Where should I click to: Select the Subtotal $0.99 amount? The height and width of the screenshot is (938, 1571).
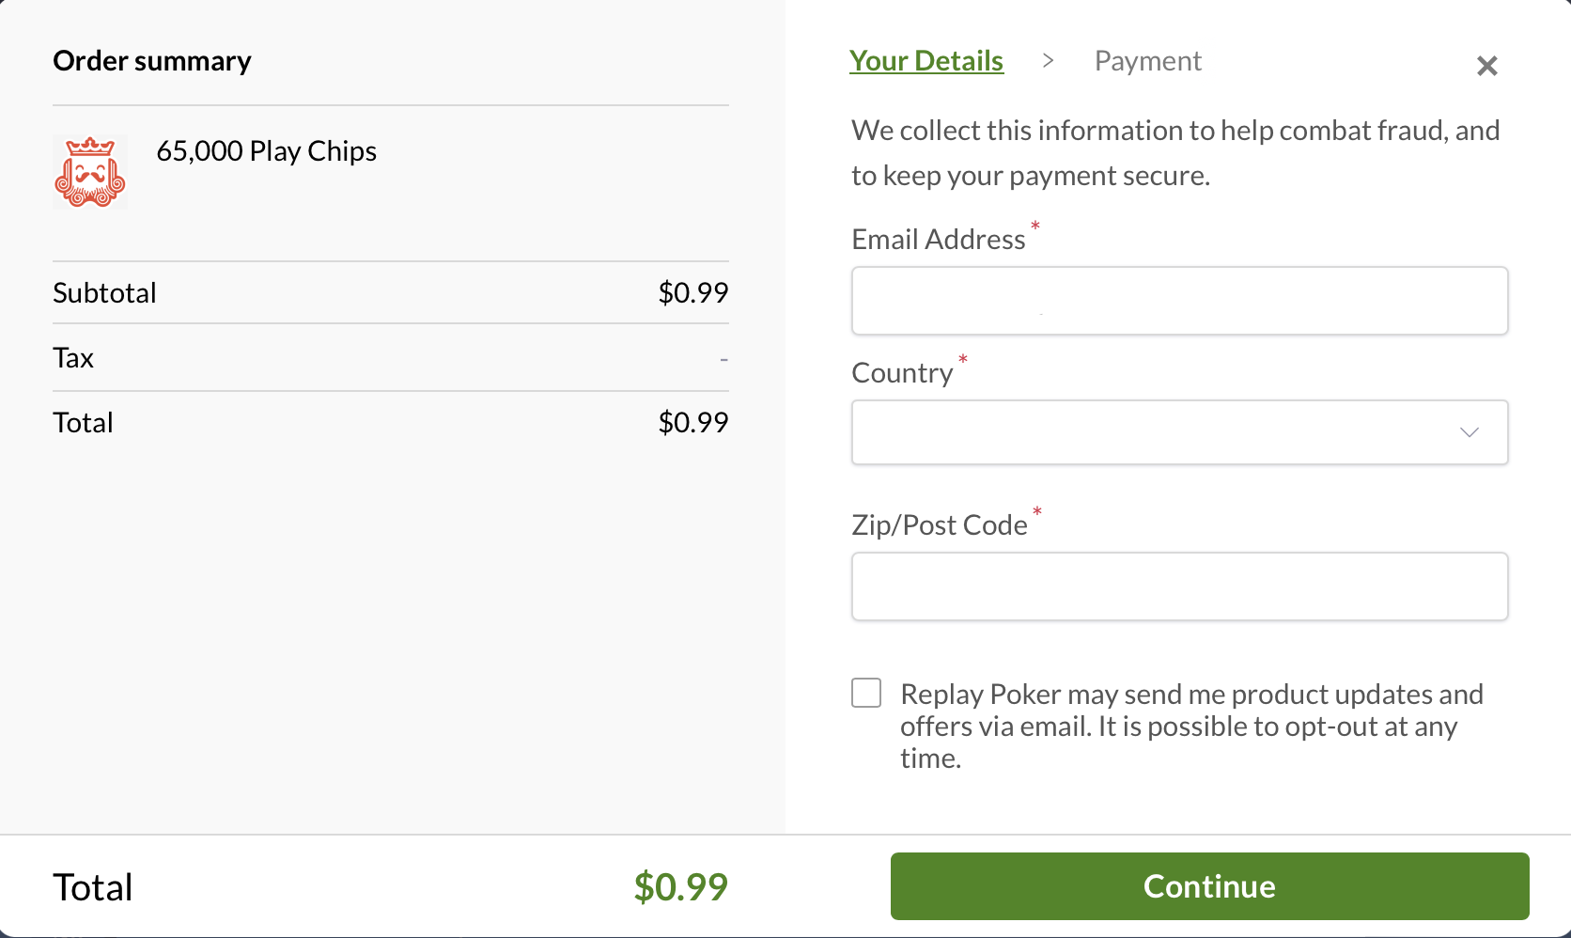693,292
